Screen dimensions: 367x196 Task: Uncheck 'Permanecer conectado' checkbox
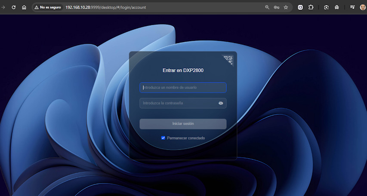[x=163, y=138]
